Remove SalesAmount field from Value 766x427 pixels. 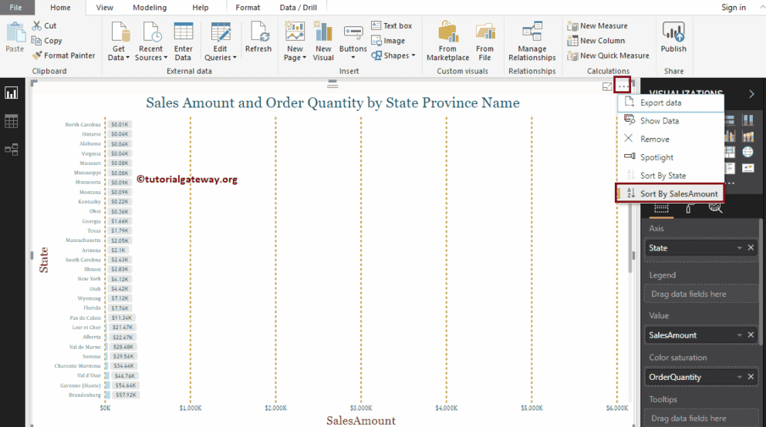coord(751,335)
